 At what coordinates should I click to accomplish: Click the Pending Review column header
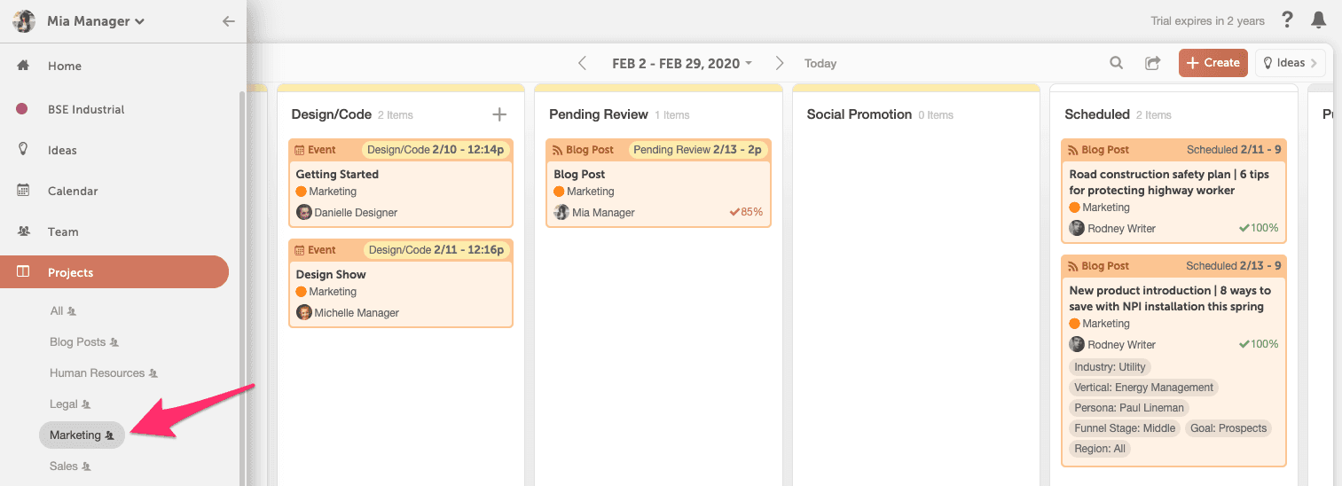click(599, 114)
